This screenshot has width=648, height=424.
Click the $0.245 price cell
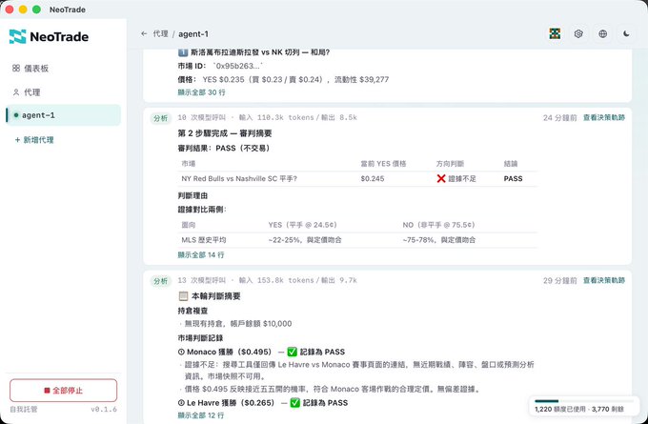373,178
